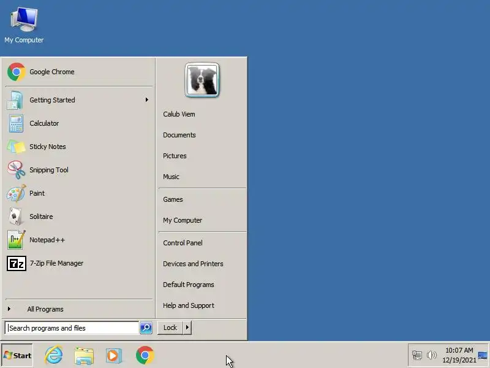Screen dimensions: 490x368
Task: Click the search magnifier button
Action: (x=146, y=328)
